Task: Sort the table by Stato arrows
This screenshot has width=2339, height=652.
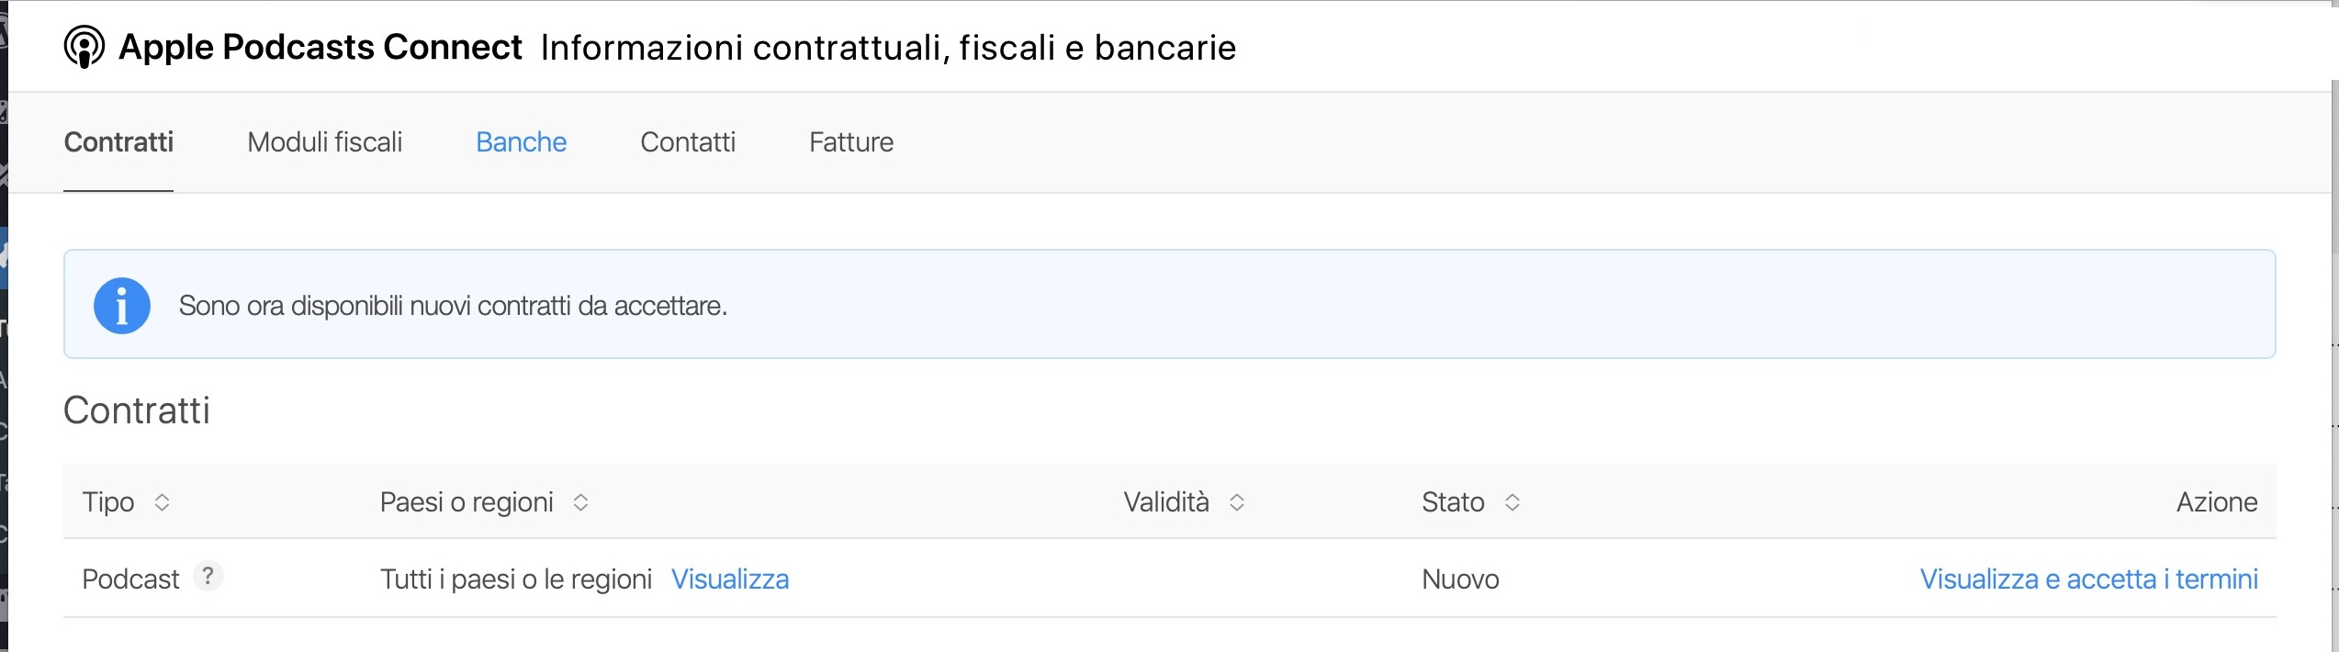Action: point(1512,502)
